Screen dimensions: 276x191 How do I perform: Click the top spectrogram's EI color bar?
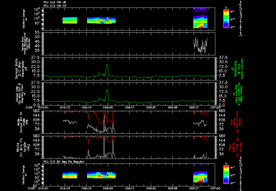pyautogui.click(x=226, y=19)
